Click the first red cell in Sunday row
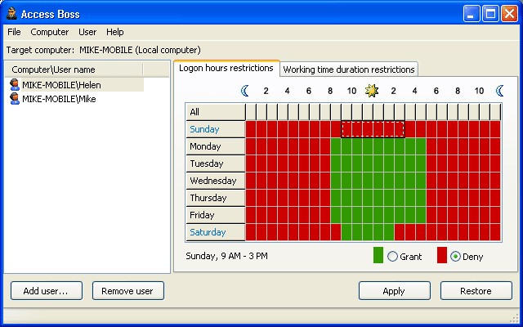 pos(251,129)
